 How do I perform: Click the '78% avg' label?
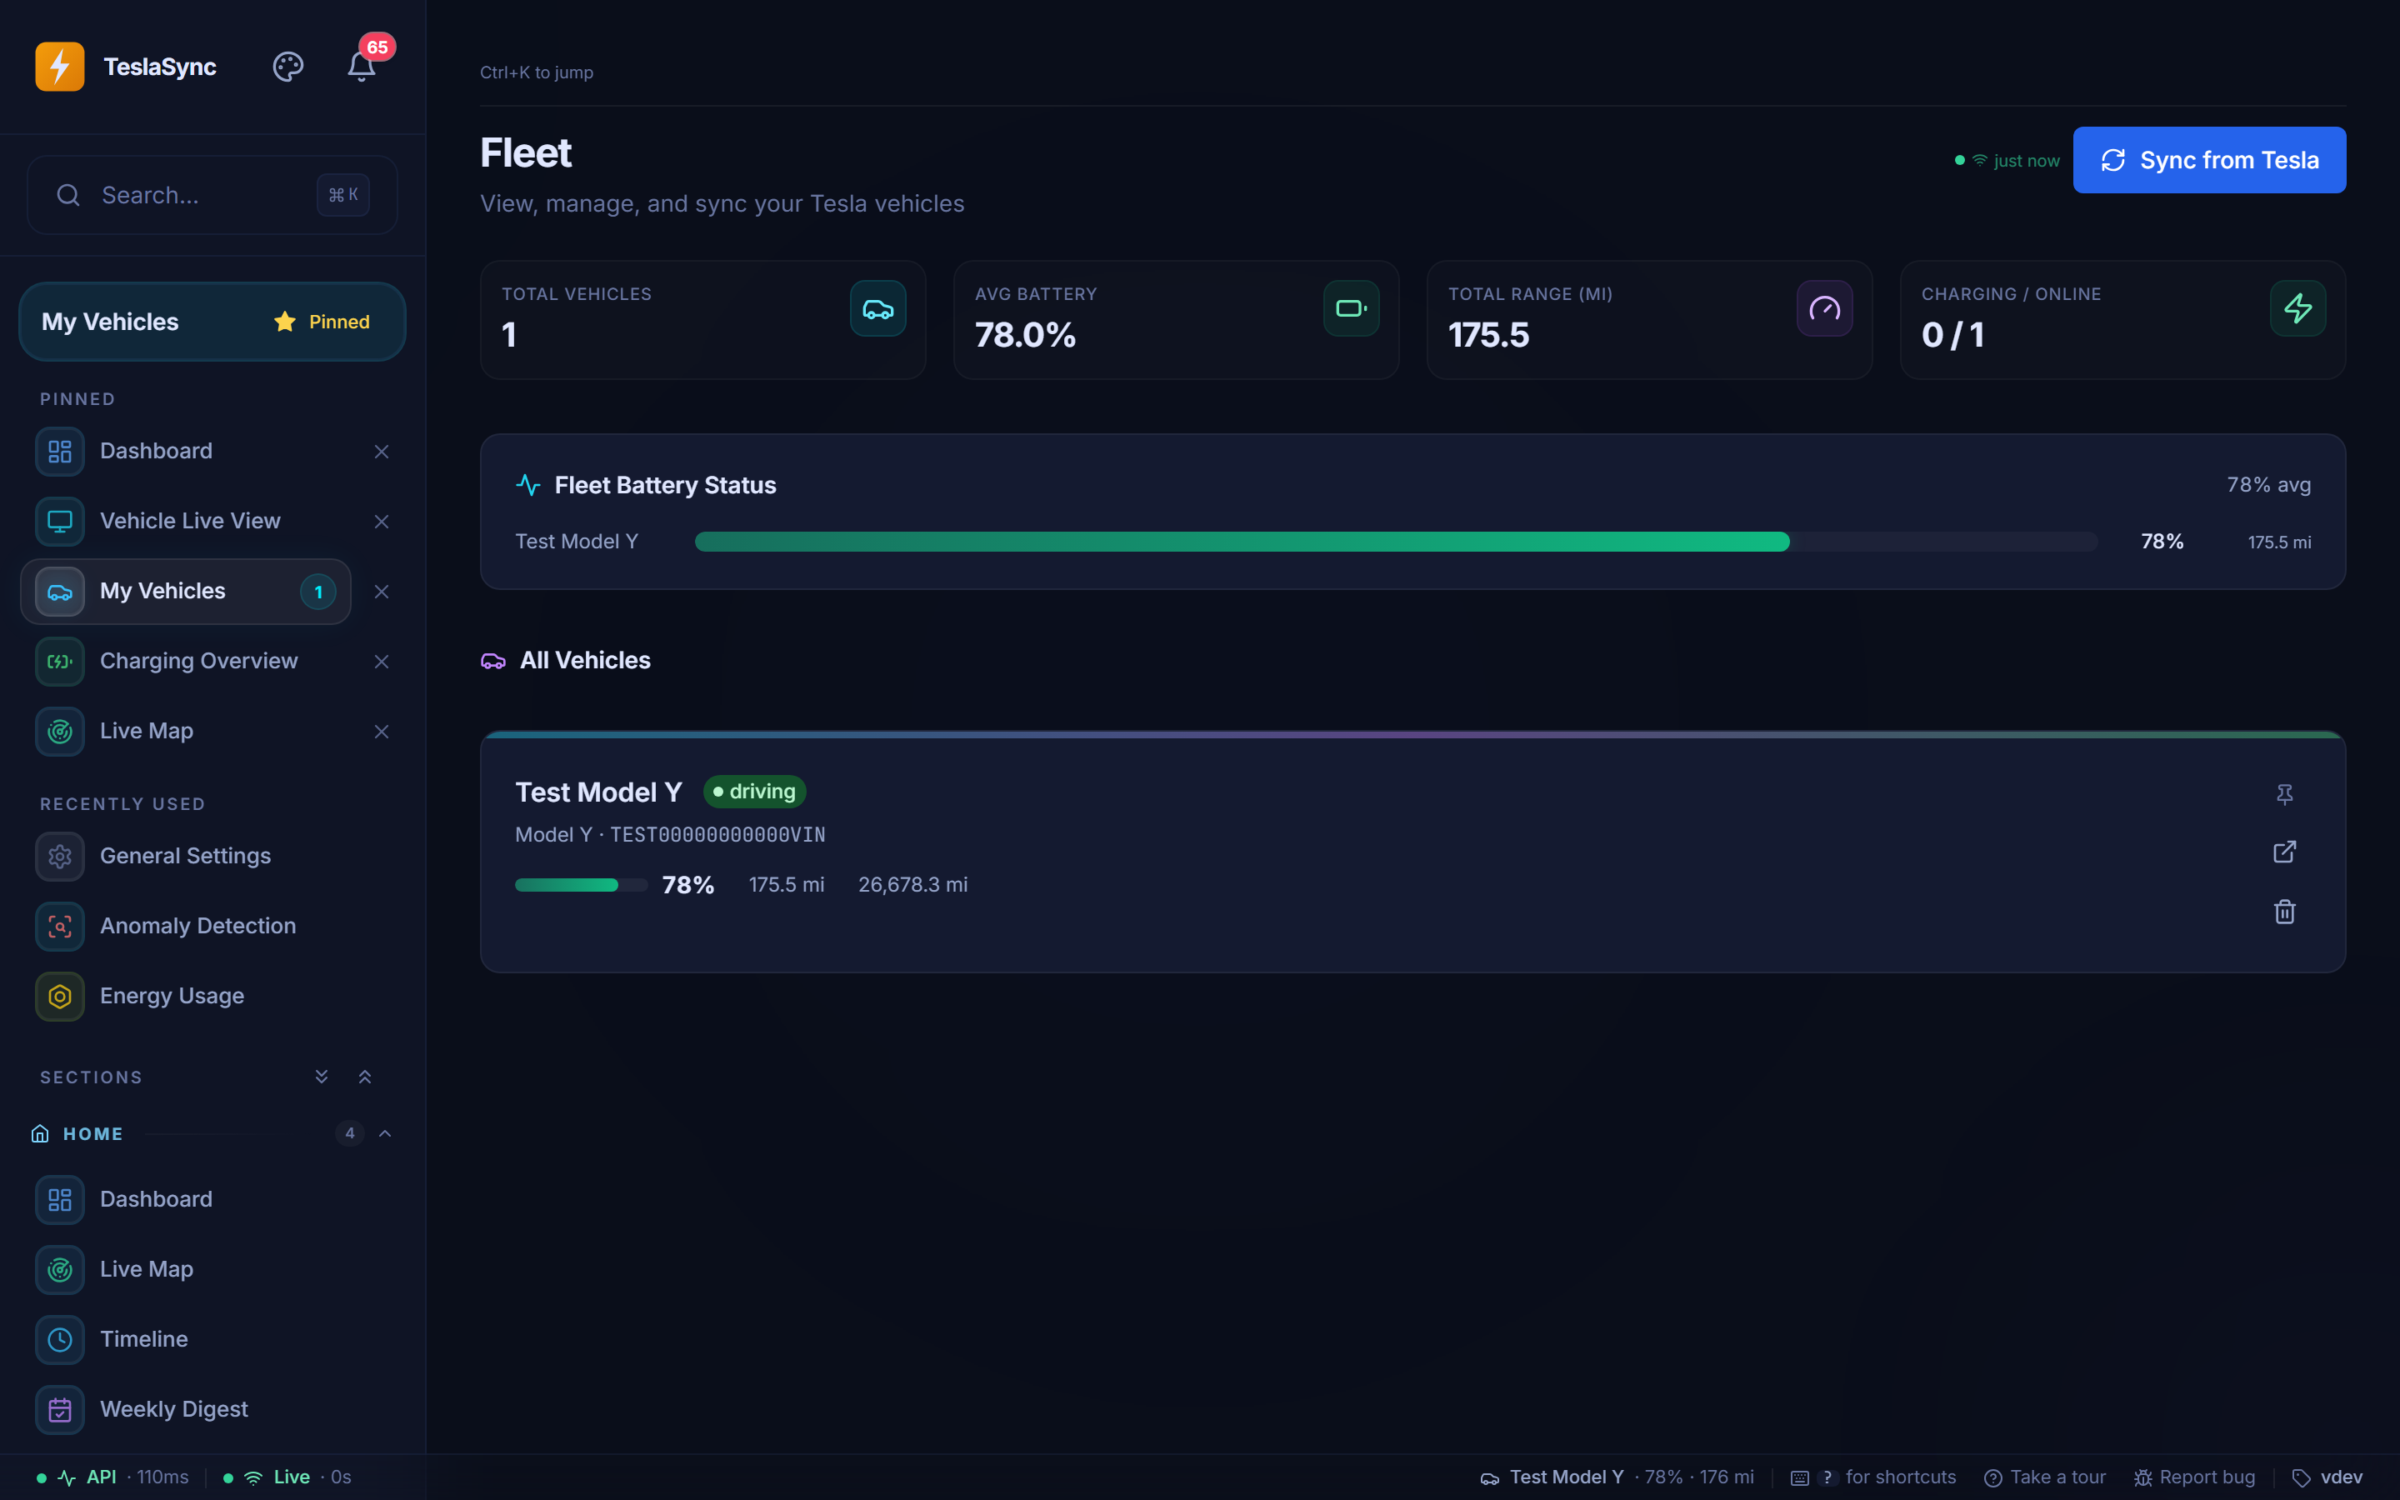tap(2268, 485)
